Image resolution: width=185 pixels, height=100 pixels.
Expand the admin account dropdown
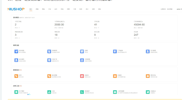(x=179, y=9)
